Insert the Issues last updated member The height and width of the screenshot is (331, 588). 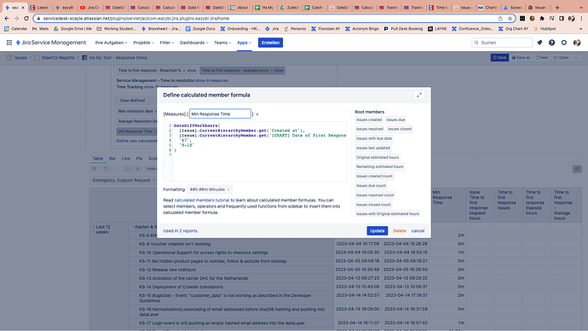click(373, 148)
